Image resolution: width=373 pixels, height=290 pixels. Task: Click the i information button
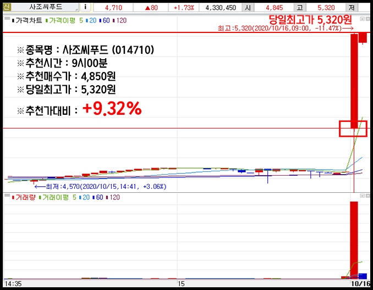85,7
